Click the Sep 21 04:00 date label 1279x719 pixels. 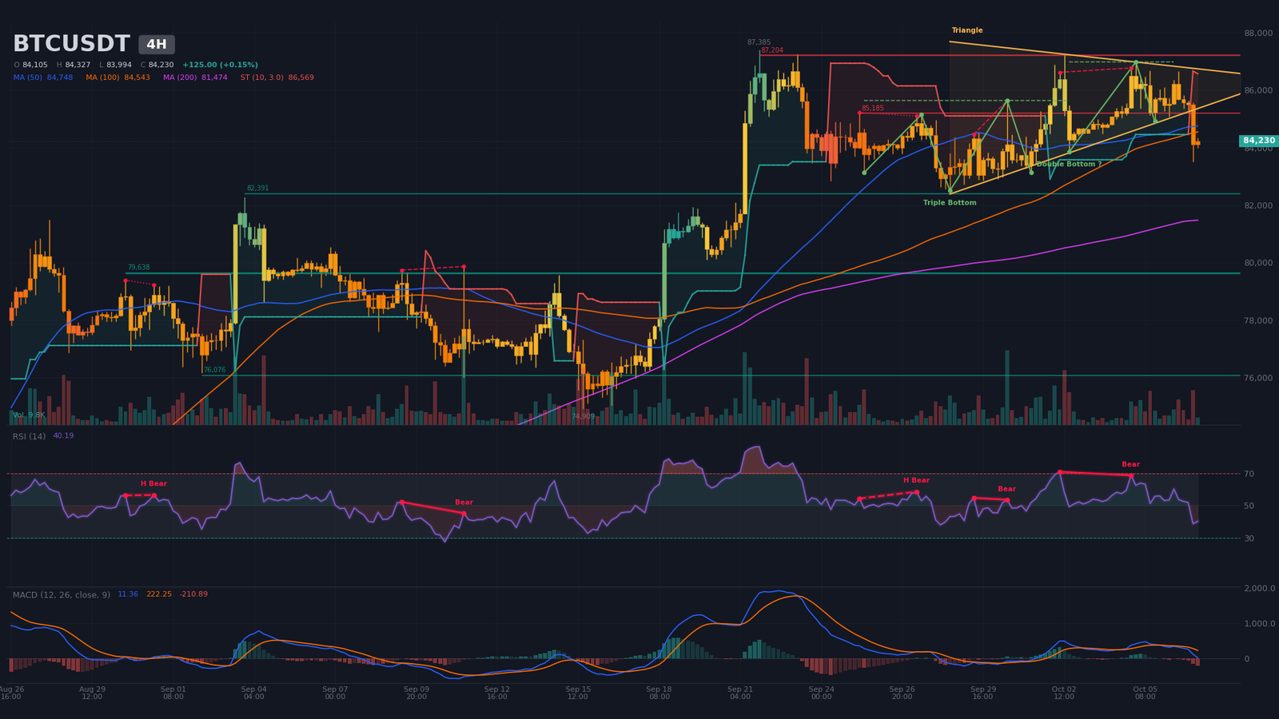(x=740, y=693)
